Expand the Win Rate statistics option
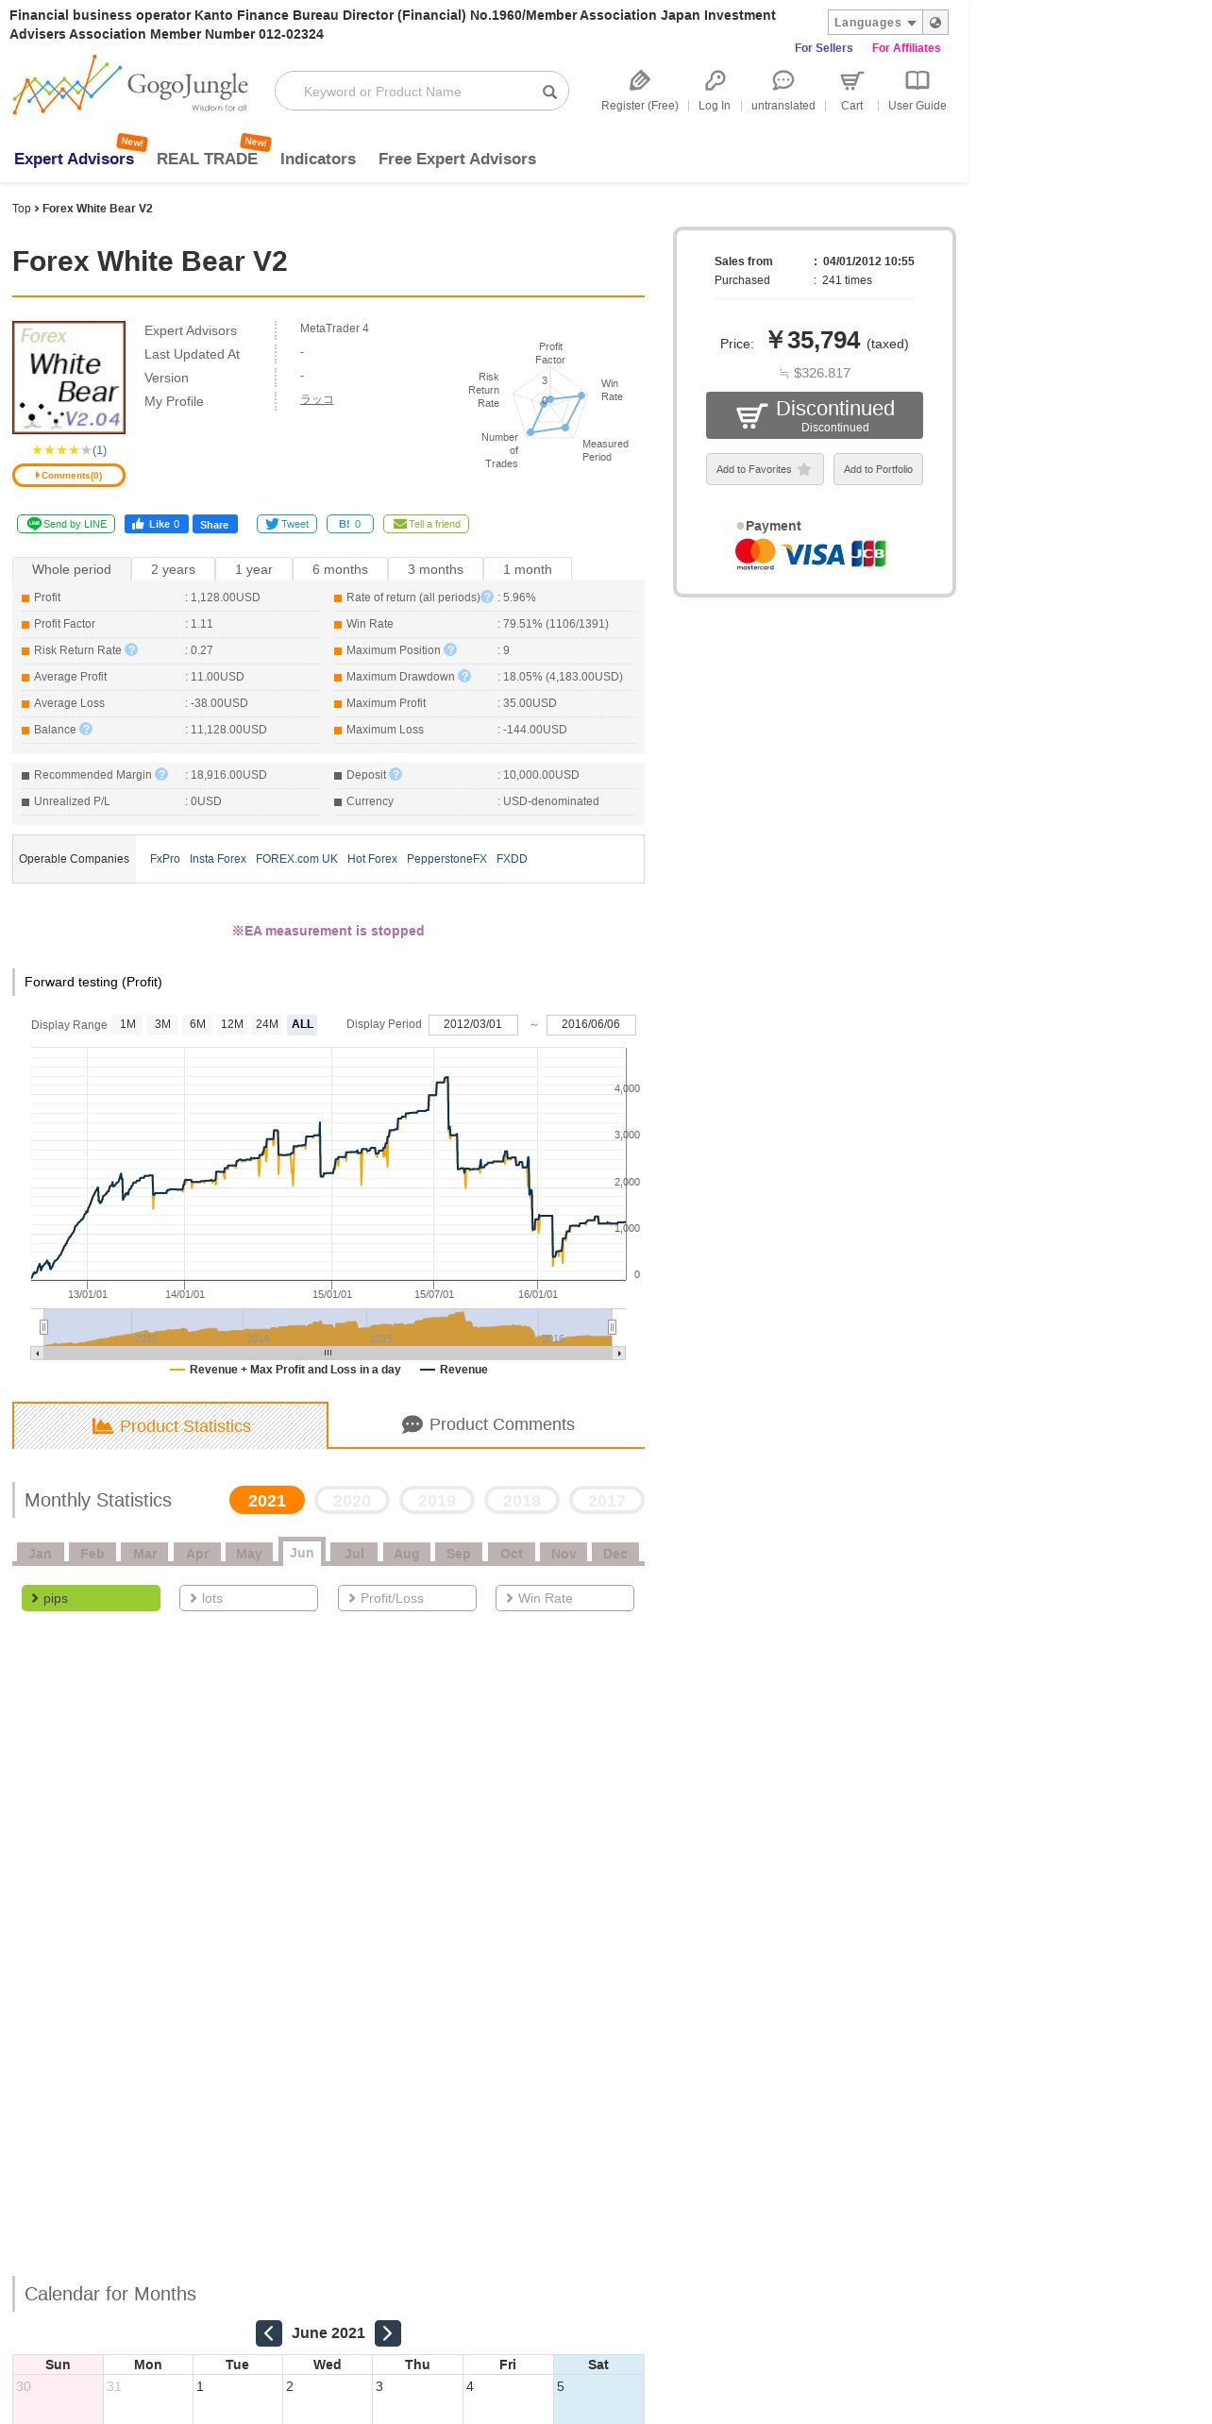1212x2424 pixels. coord(564,1598)
